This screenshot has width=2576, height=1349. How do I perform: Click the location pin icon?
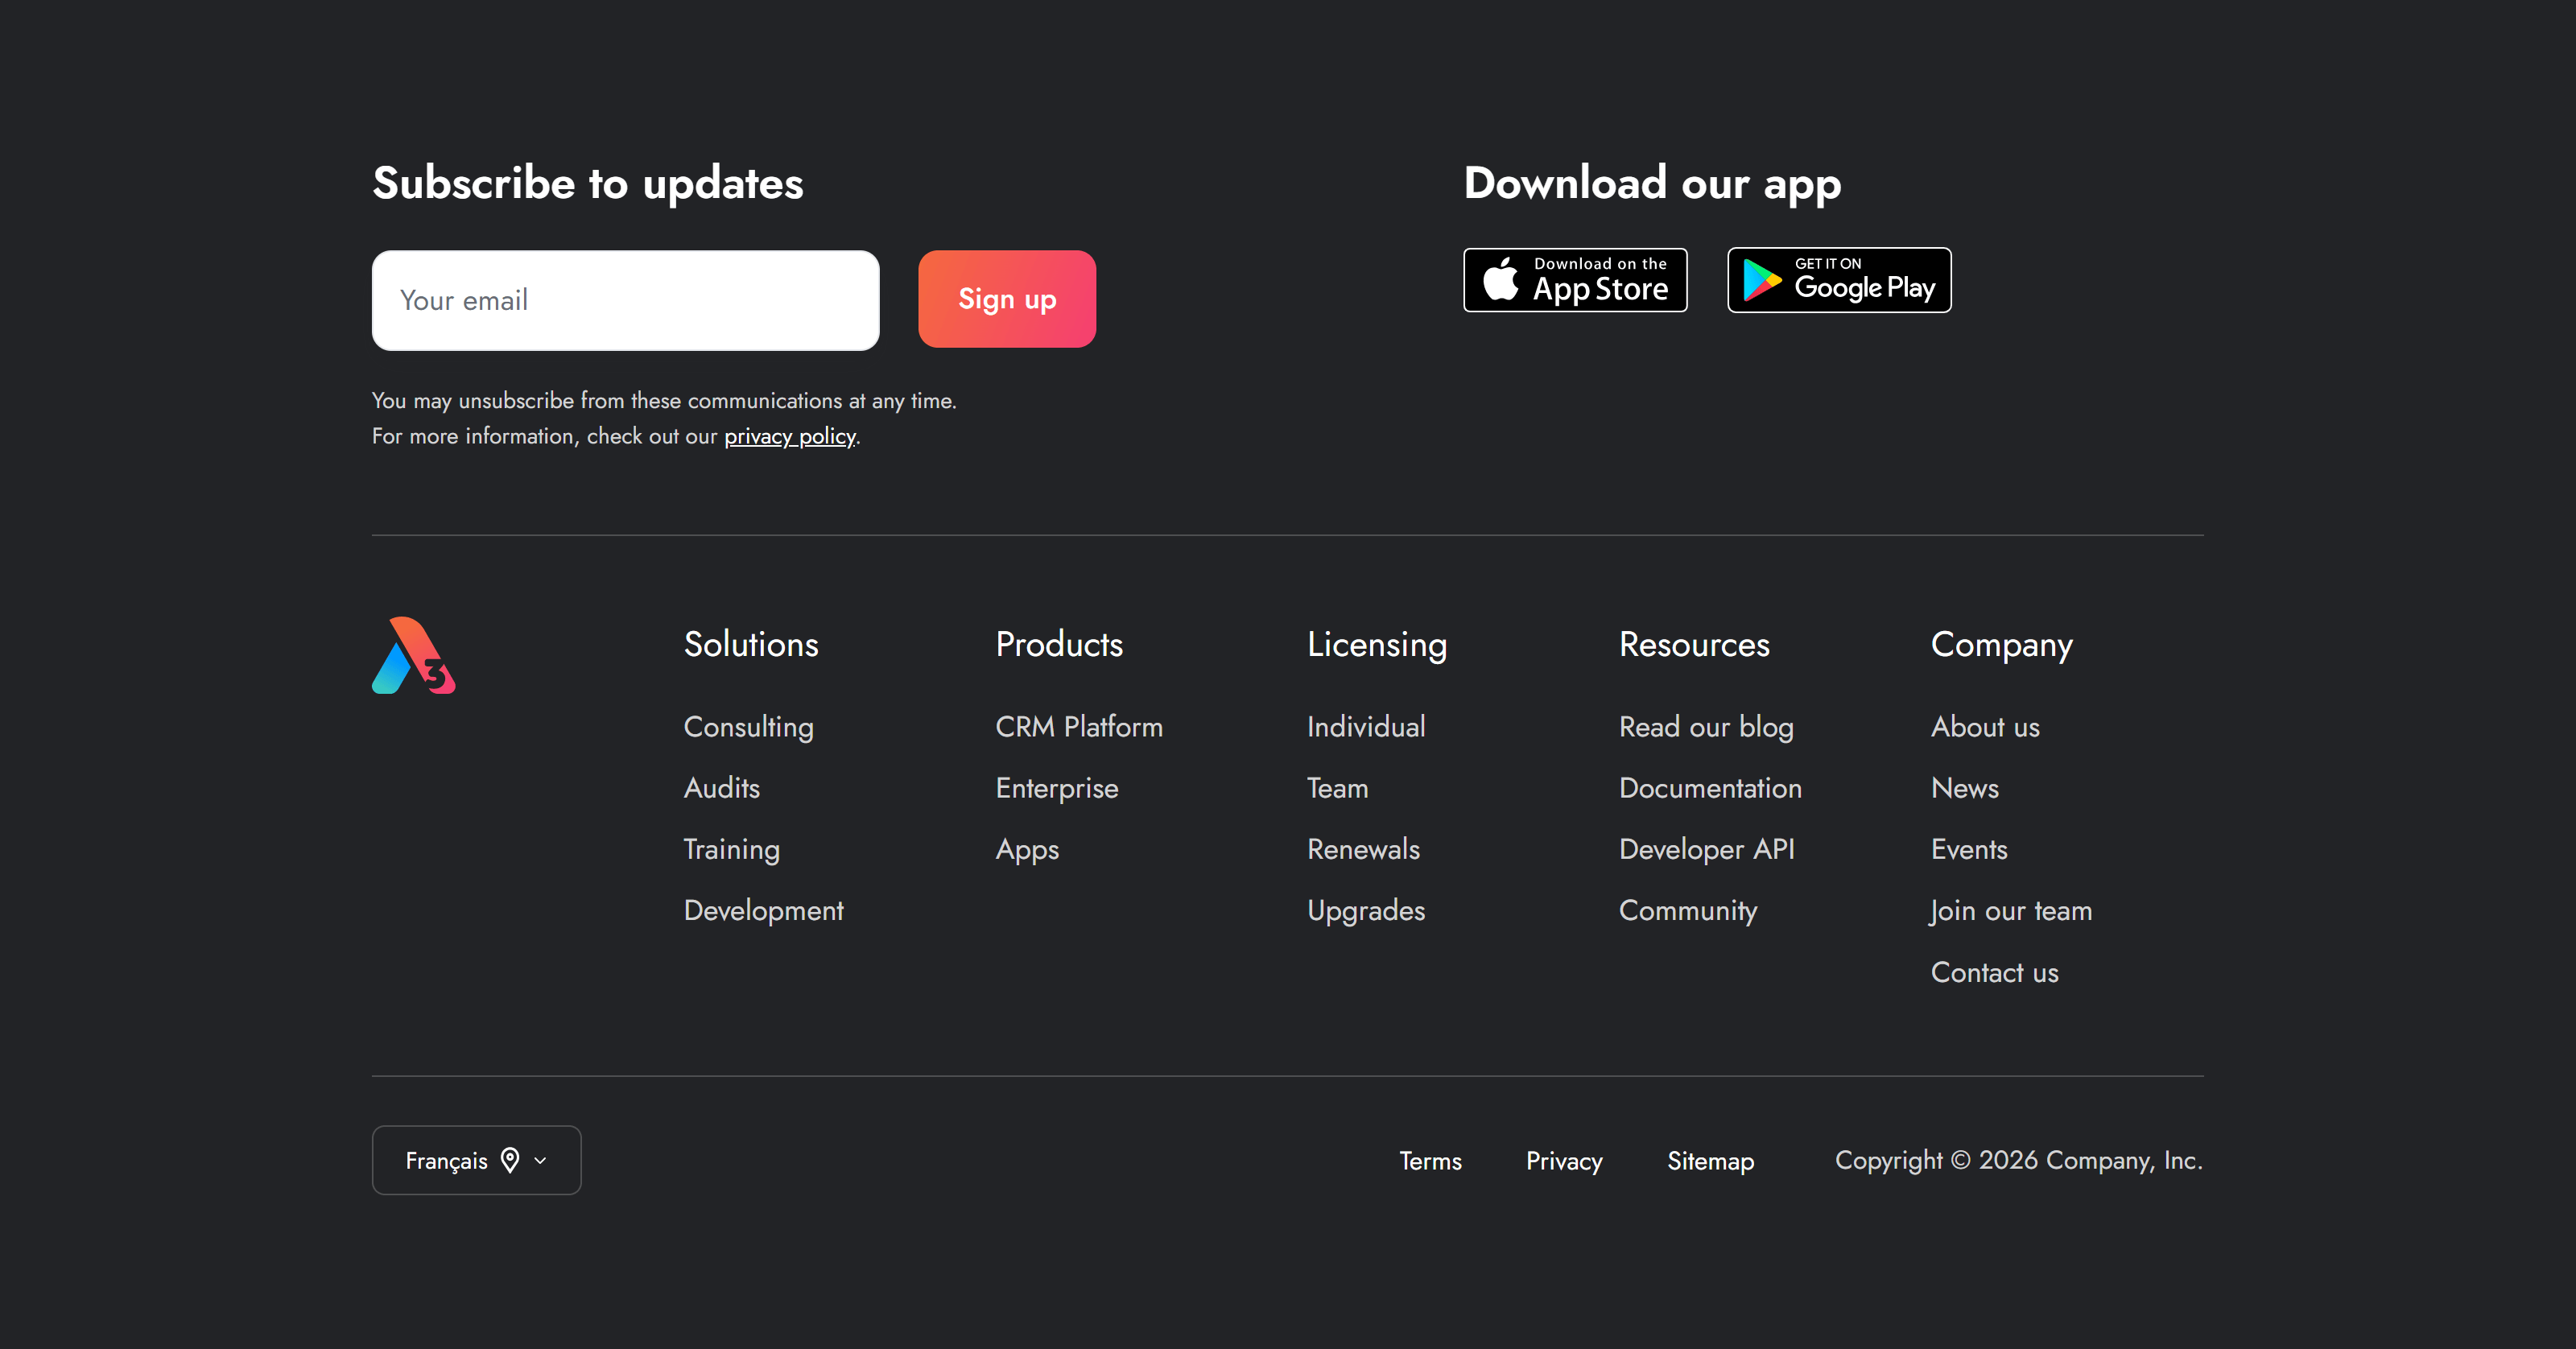click(510, 1160)
